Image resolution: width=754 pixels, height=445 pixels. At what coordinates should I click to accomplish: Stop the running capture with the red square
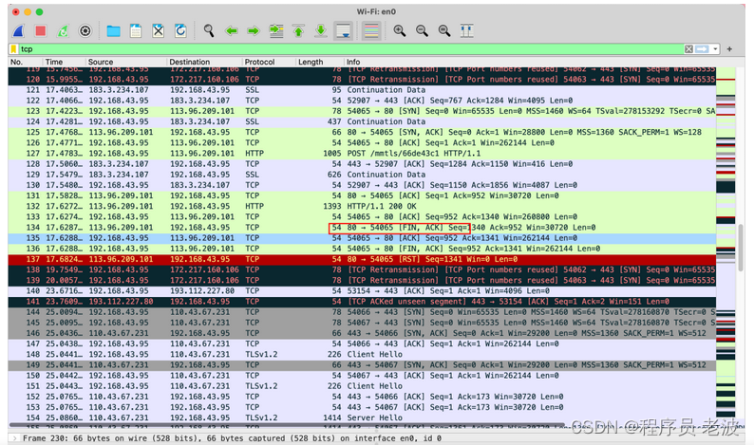pyautogui.click(x=41, y=31)
